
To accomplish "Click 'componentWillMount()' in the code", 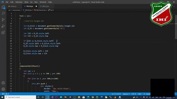I will click(30, 66).
